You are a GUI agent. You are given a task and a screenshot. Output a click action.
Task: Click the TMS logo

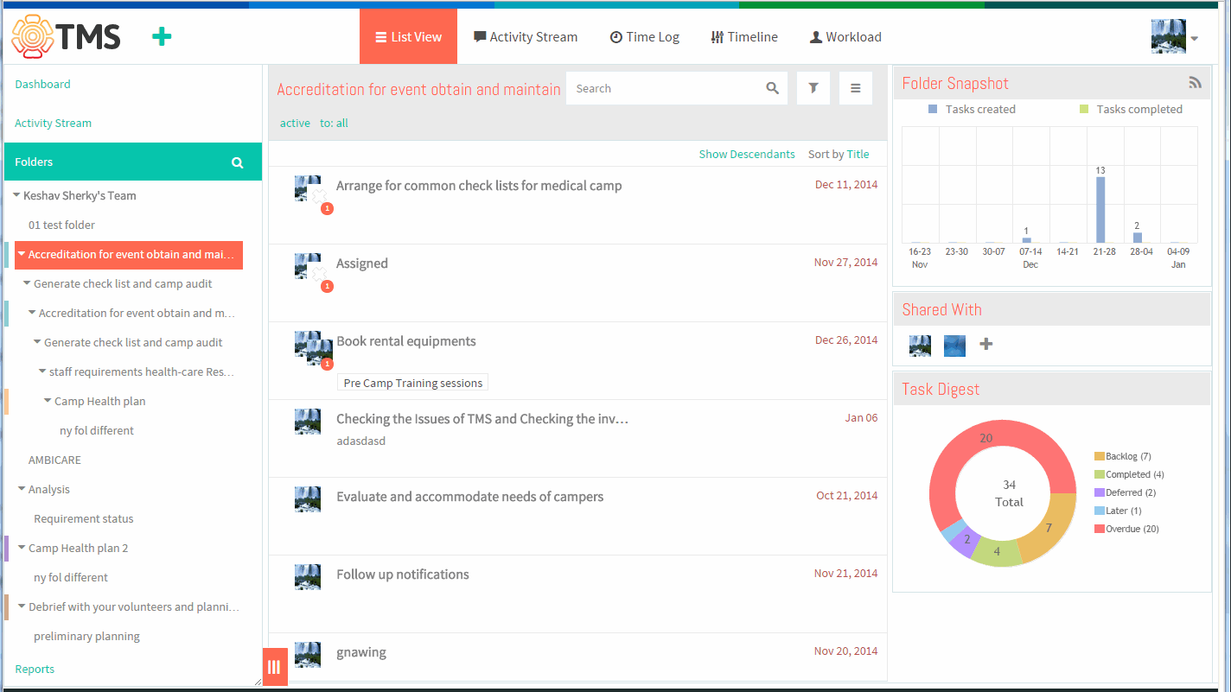(x=66, y=37)
